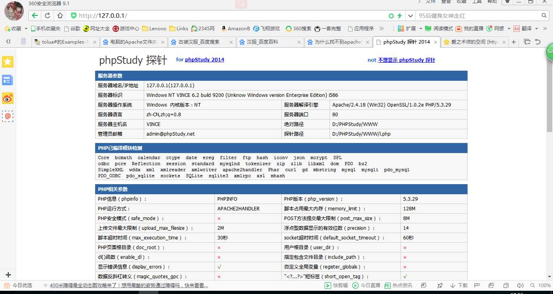The height and width of the screenshot is (294, 553).
Task: Follow the phpStudy 2014 link
Action: [x=204, y=60]
